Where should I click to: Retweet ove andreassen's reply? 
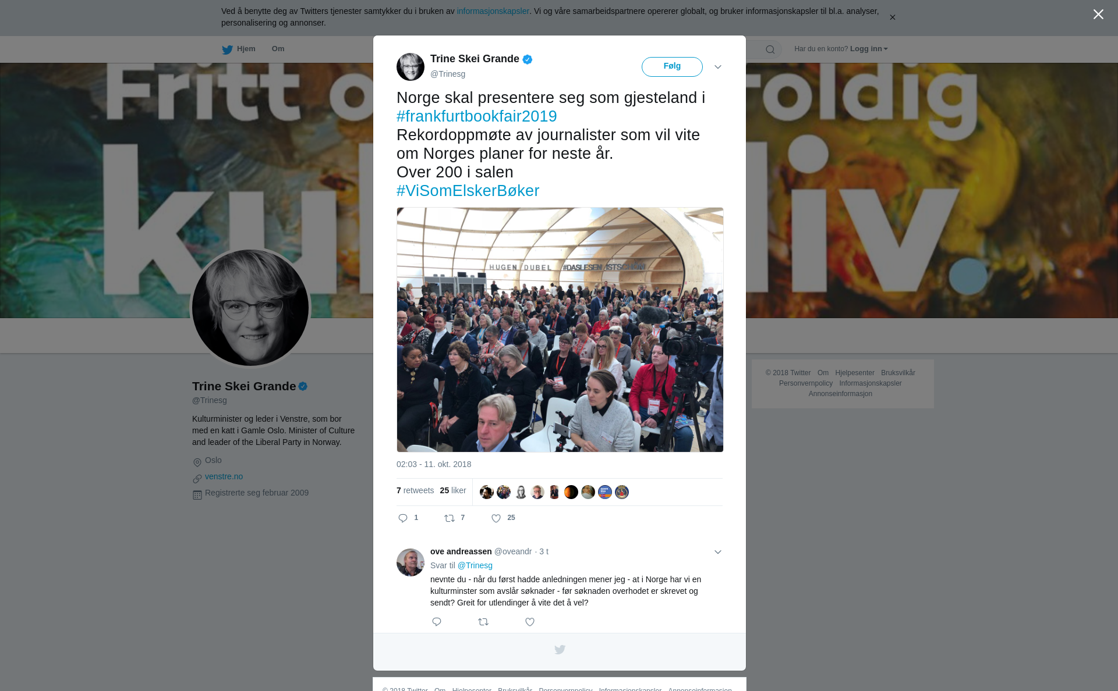483,622
